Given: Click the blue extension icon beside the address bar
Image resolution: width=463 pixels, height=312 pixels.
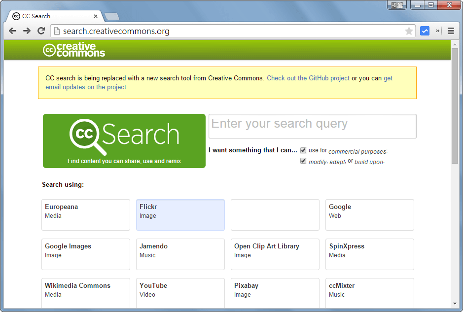Looking at the screenshot, I should point(425,31).
